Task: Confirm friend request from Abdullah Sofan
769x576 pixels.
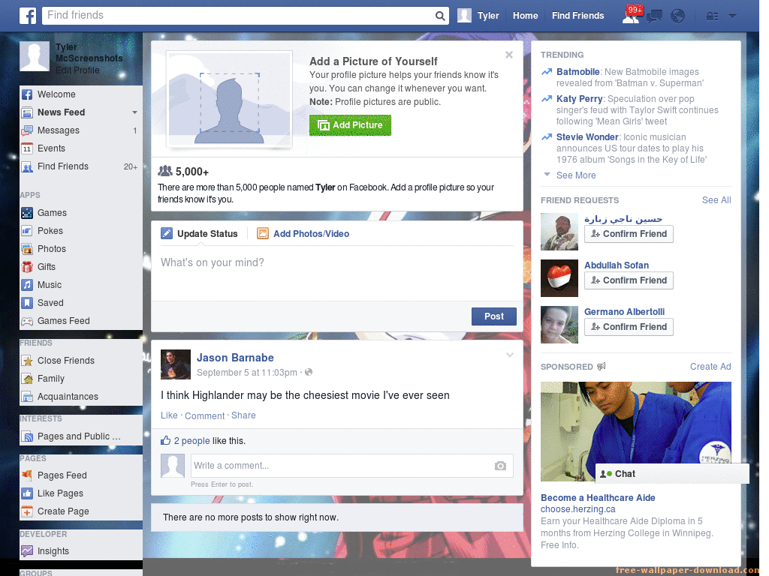Action: [629, 280]
